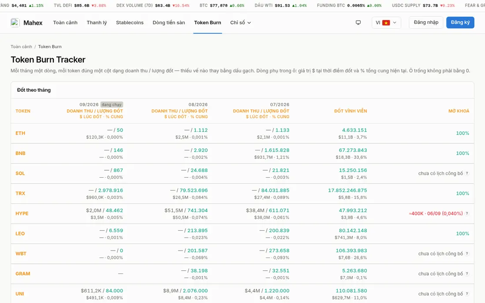This screenshot has width=485, height=303.
Task: Click help icon in GRAM unlock cell
Action: click(x=467, y=274)
